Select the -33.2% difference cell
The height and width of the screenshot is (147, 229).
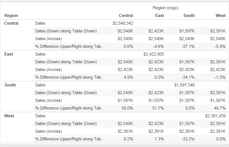[188, 139]
